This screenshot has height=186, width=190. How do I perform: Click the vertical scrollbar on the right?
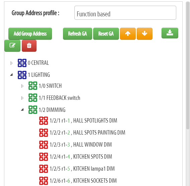[188, 65]
